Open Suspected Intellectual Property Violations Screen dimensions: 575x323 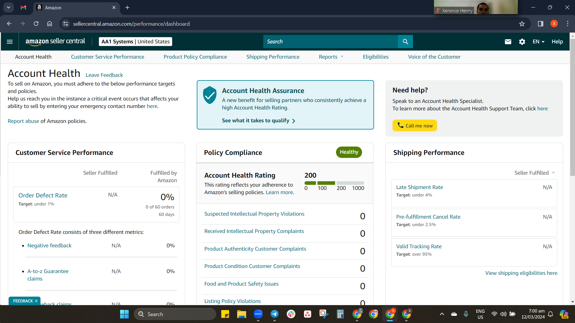click(x=254, y=214)
